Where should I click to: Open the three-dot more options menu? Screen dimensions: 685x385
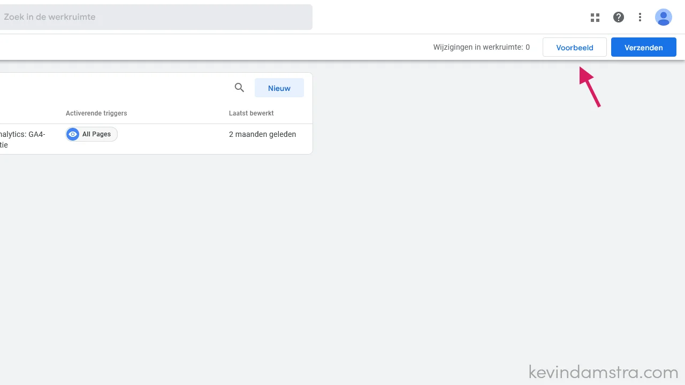coord(640,17)
